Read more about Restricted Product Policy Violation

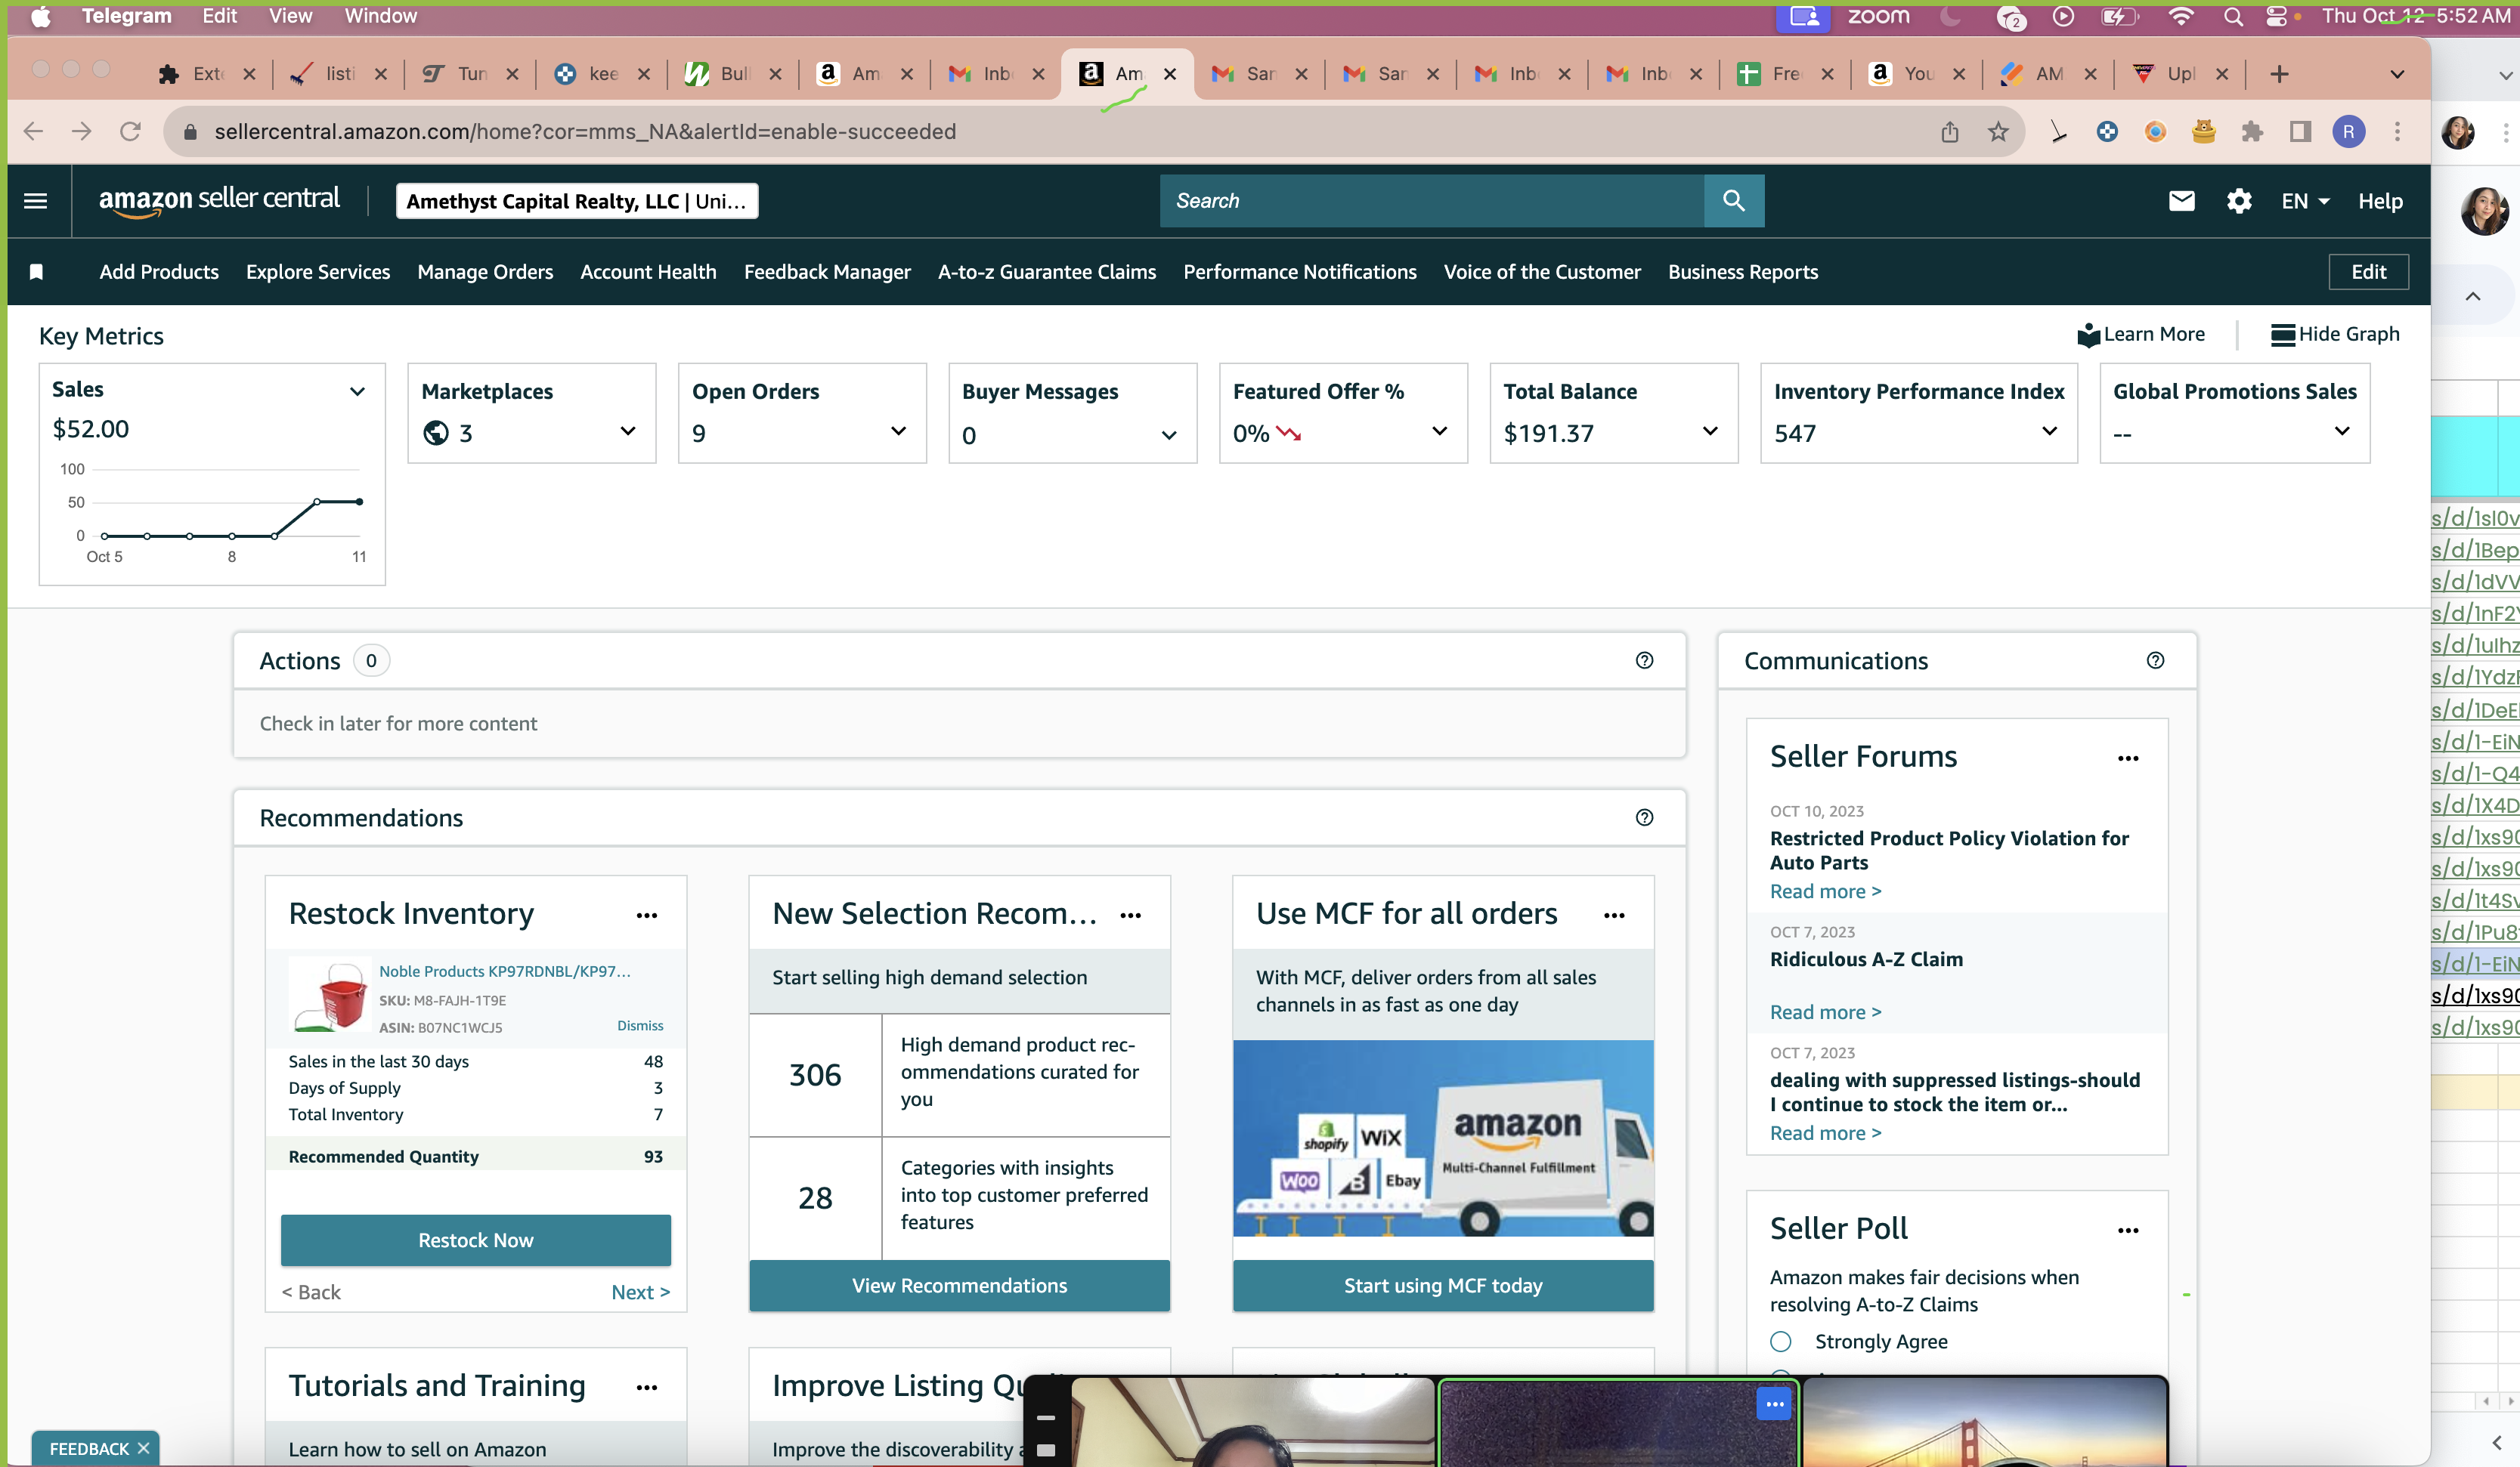click(1825, 891)
